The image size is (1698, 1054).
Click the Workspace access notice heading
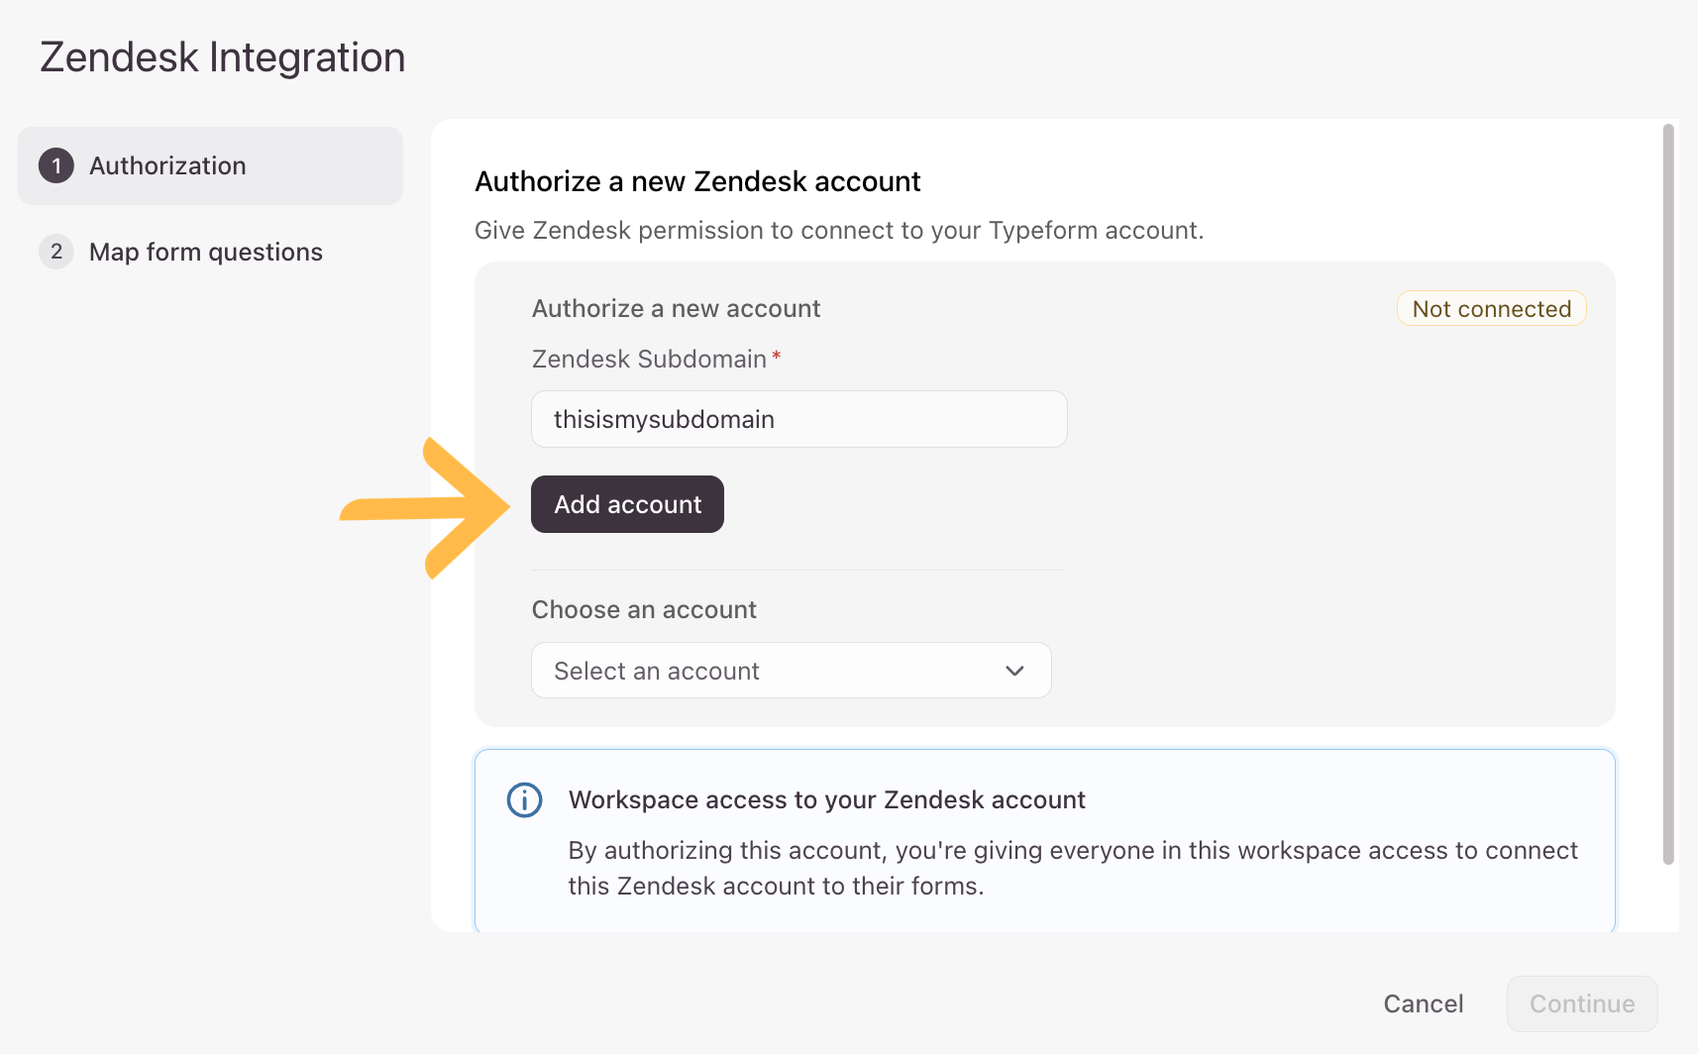[x=826, y=799]
